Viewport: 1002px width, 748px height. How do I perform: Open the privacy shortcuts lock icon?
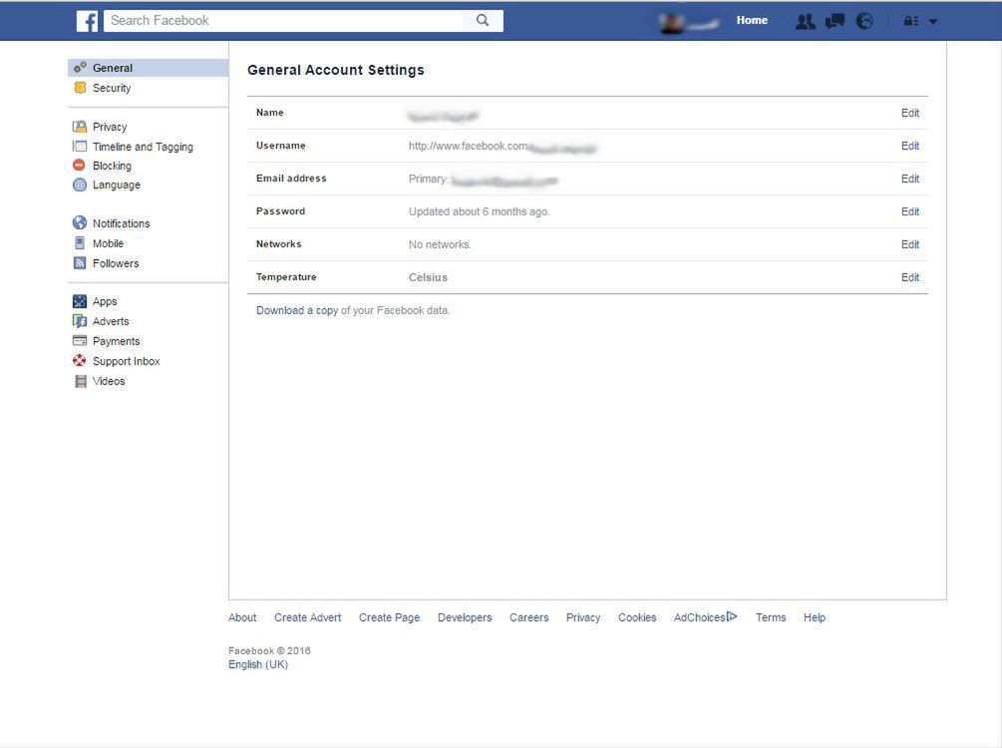pos(910,21)
